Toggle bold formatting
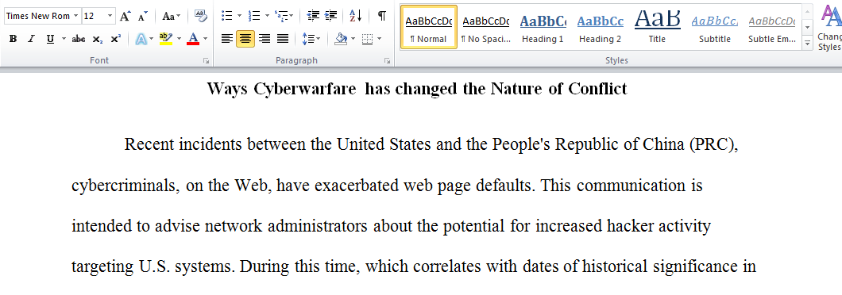The image size is (842, 295). [14, 39]
